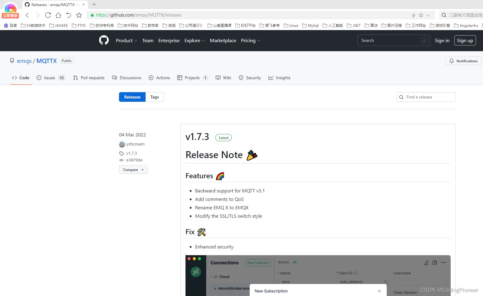Click ysfscream's avatar image
This screenshot has height=296, width=483.
[x=122, y=144]
